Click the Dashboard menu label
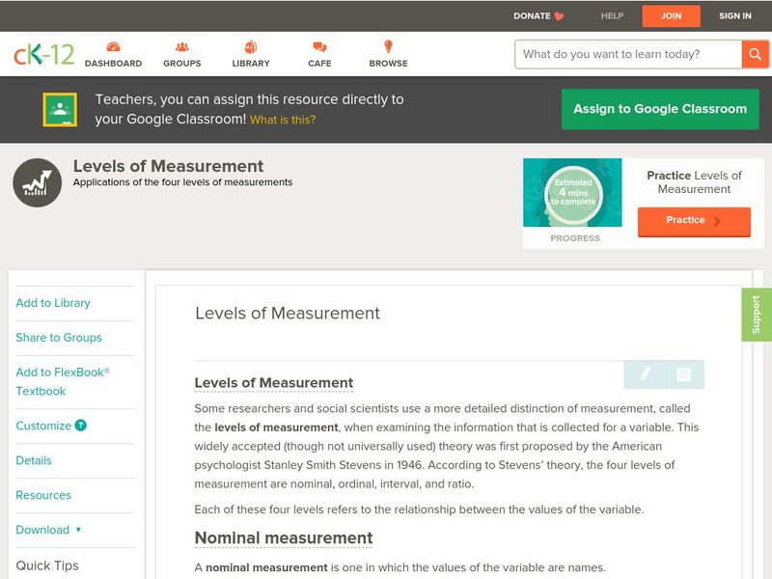The width and height of the screenshot is (772, 579). [113, 63]
